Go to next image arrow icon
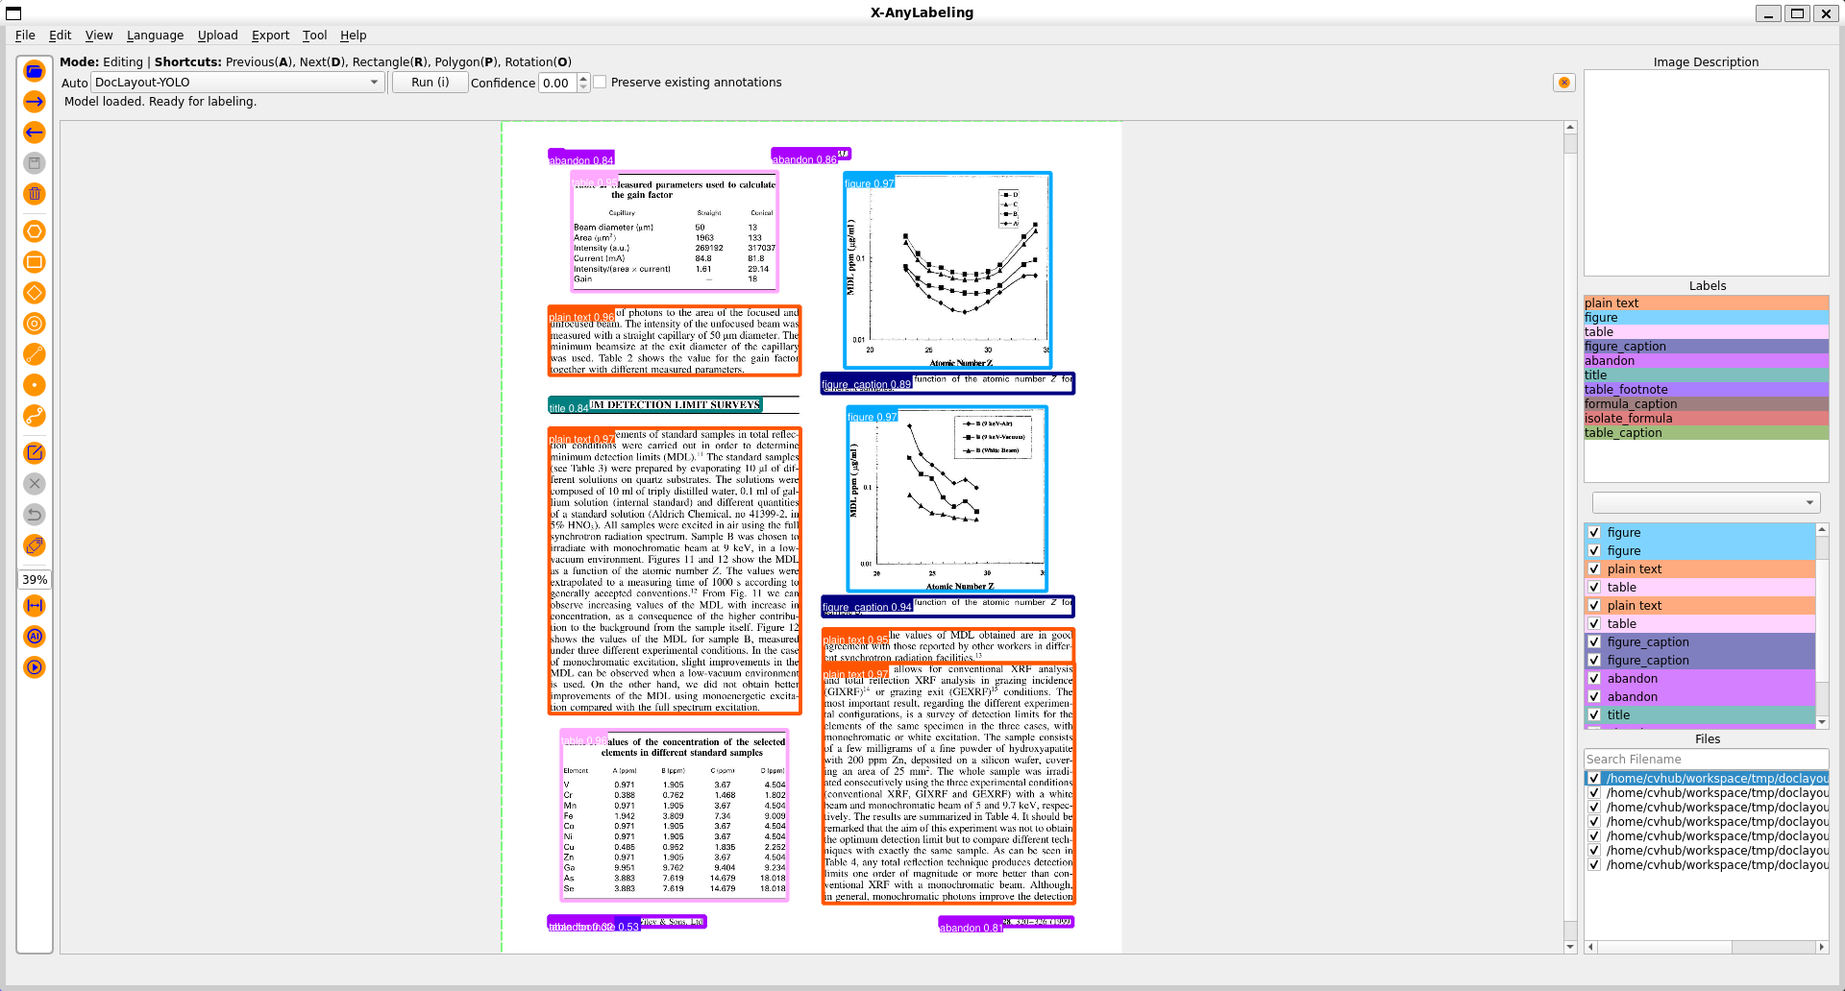Viewport: 1845px width, 991px height. click(35, 102)
